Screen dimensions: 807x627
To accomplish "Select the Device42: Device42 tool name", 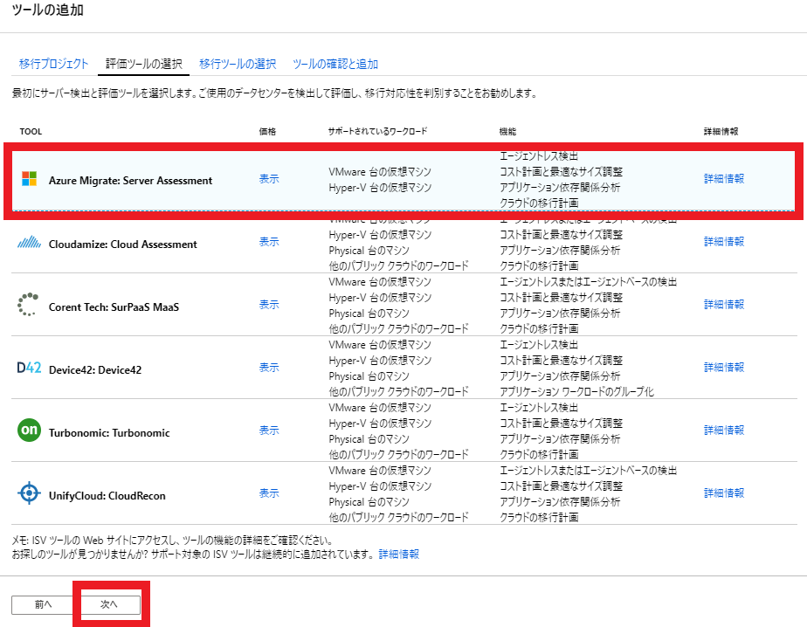I will 94,370.
